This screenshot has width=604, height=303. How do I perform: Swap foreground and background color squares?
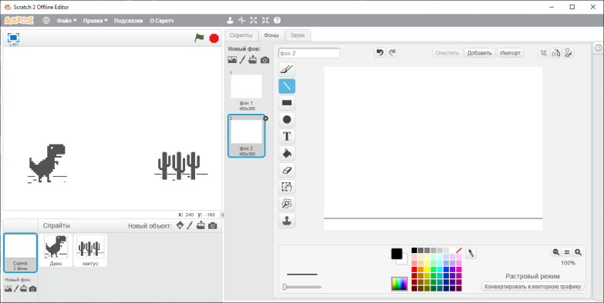400,257
